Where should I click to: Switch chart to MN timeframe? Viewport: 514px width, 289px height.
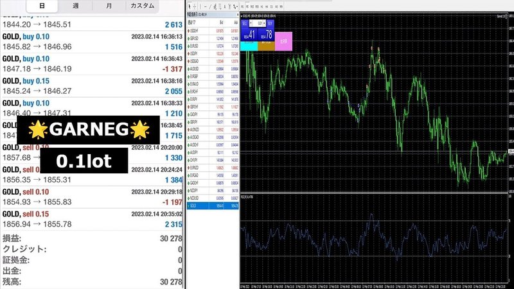281,6
